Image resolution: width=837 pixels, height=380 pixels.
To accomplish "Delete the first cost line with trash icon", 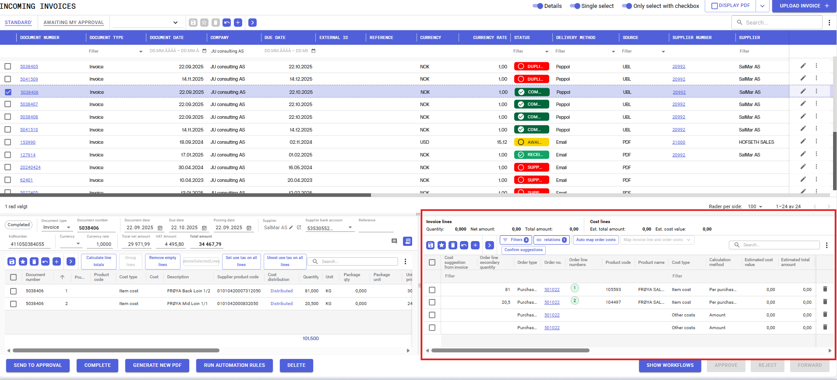I will (x=825, y=289).
